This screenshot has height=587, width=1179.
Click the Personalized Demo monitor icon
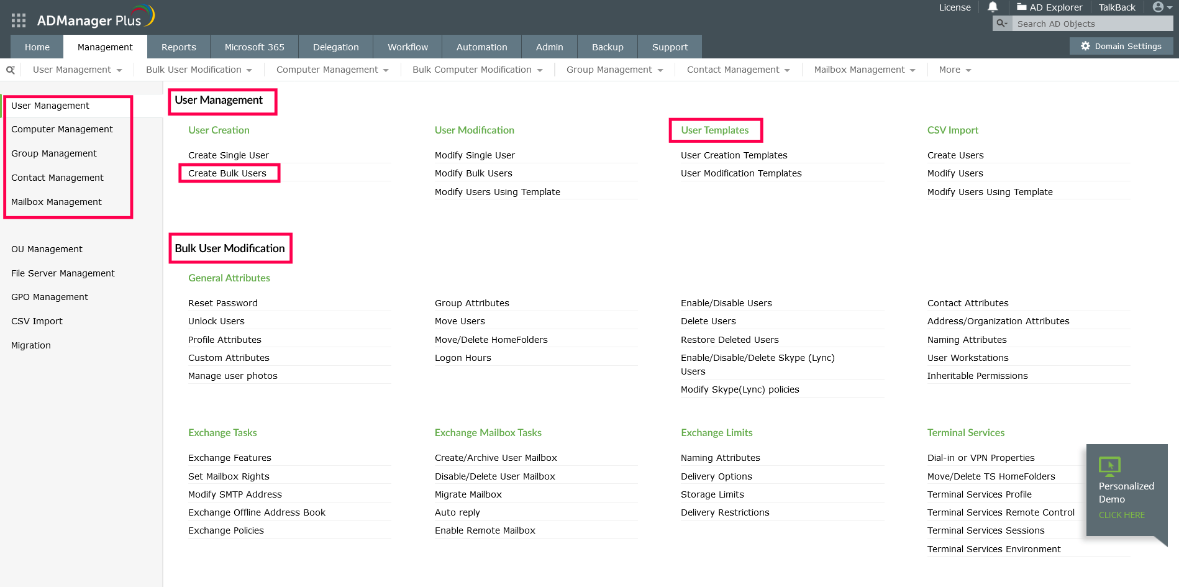tap(1109, 466)
